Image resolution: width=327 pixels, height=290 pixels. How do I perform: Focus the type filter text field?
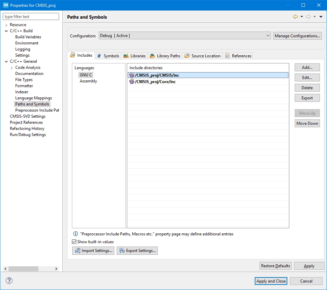click(31, 17)
